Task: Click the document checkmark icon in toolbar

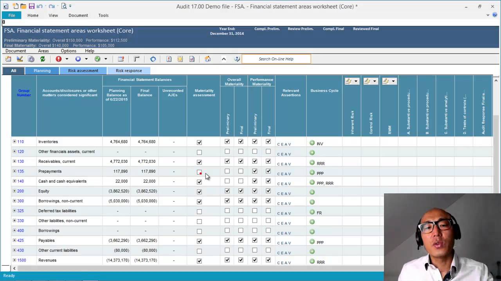Action: click(192, 59)
